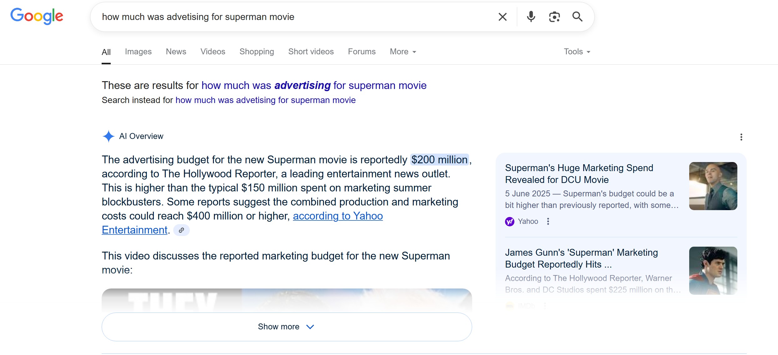Open 'James Gunn's Superman Marketing Budget' article
This screenshot has width=778, height=355.
(581, 258)
